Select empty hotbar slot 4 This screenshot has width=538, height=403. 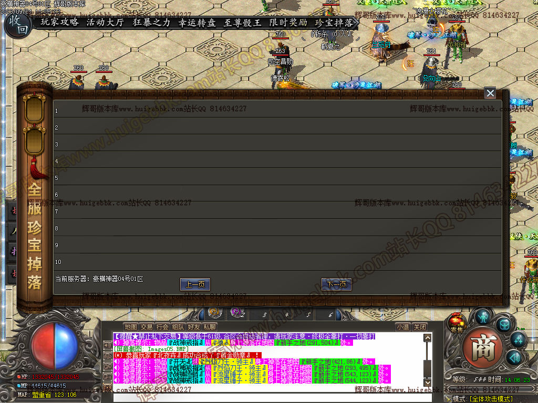pos(282,314)
